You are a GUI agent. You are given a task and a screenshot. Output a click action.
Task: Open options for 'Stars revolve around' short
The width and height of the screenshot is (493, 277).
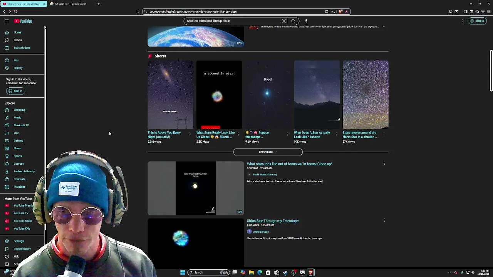pyautogui.click(x=385, y=134)
